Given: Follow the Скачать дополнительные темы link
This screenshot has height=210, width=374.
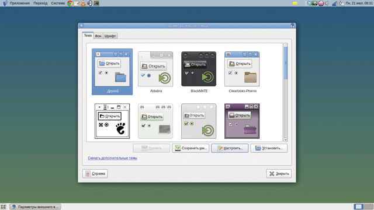Looking at the screenshot, I should pyautogui.click(x=112, y=158).
